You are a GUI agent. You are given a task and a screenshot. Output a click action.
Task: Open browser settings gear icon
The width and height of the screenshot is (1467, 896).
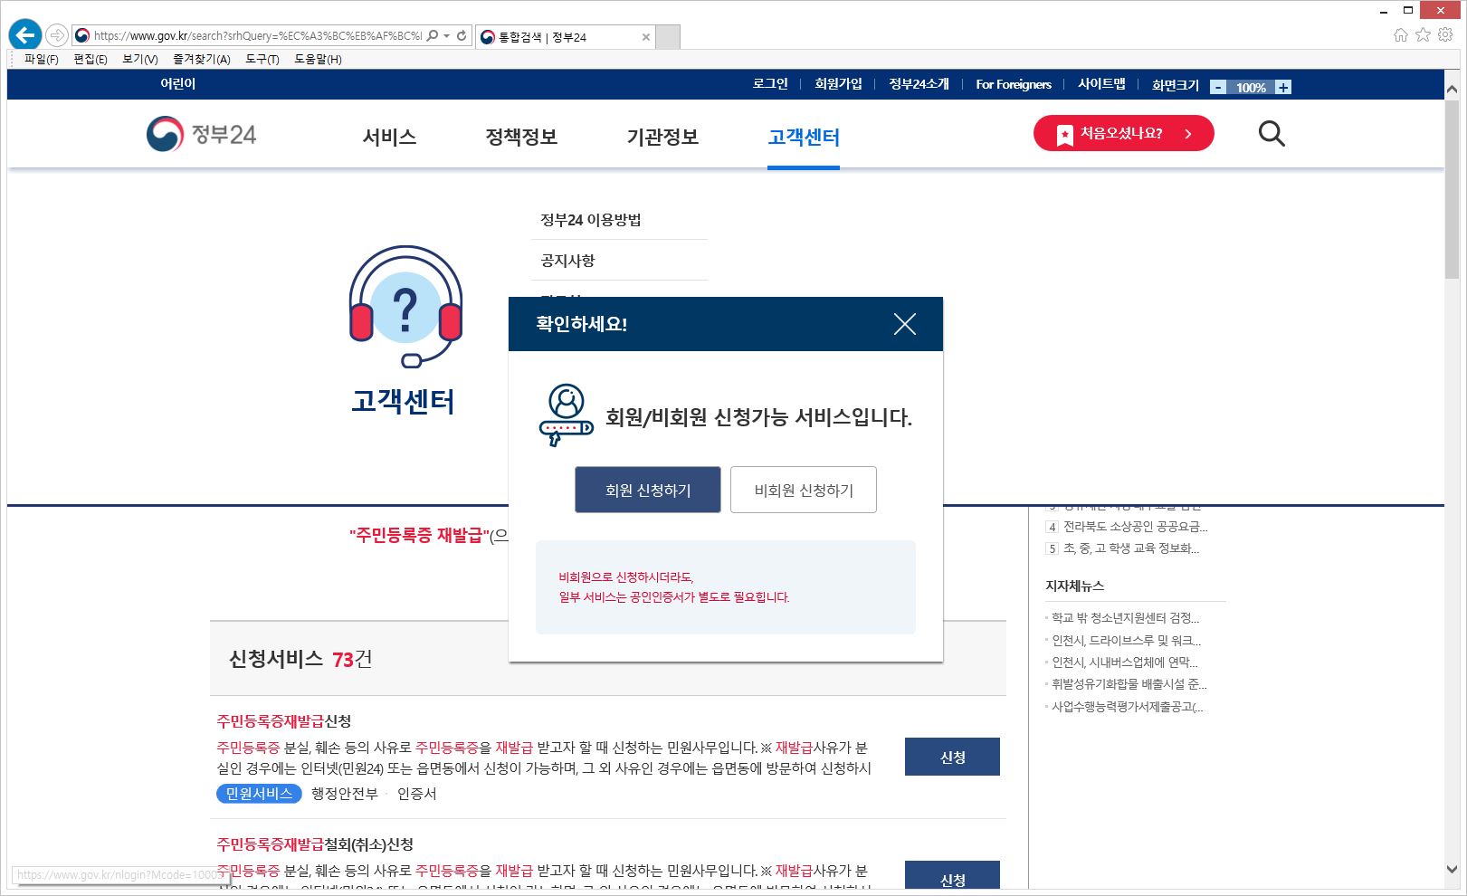pos(1445,34)
